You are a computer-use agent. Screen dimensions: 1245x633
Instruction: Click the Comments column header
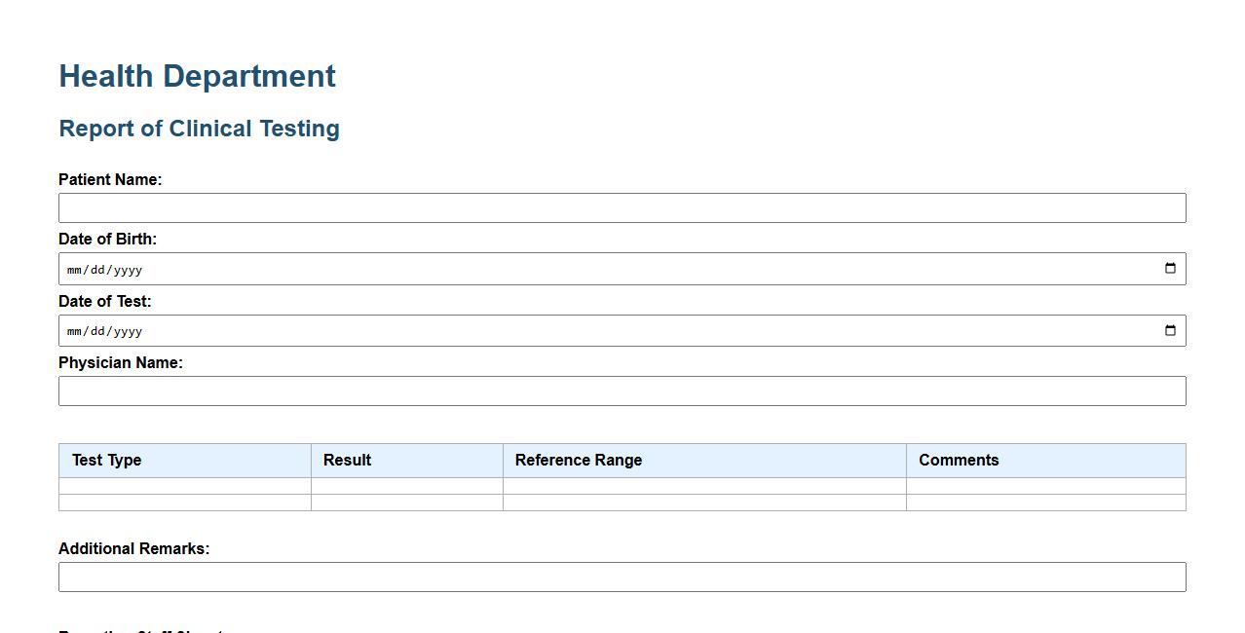pyautogui.click(x=959, y=461)
